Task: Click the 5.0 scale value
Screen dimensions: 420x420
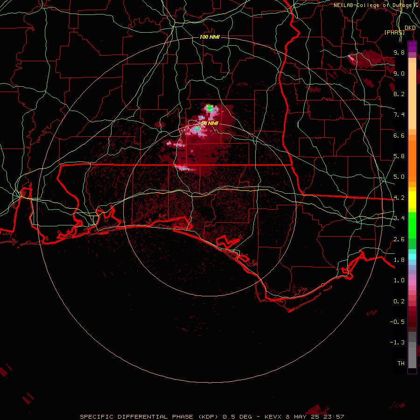Action: [x=399, y=177]
